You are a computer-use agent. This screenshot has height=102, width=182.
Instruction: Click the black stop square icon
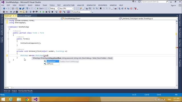pos(52,12)
